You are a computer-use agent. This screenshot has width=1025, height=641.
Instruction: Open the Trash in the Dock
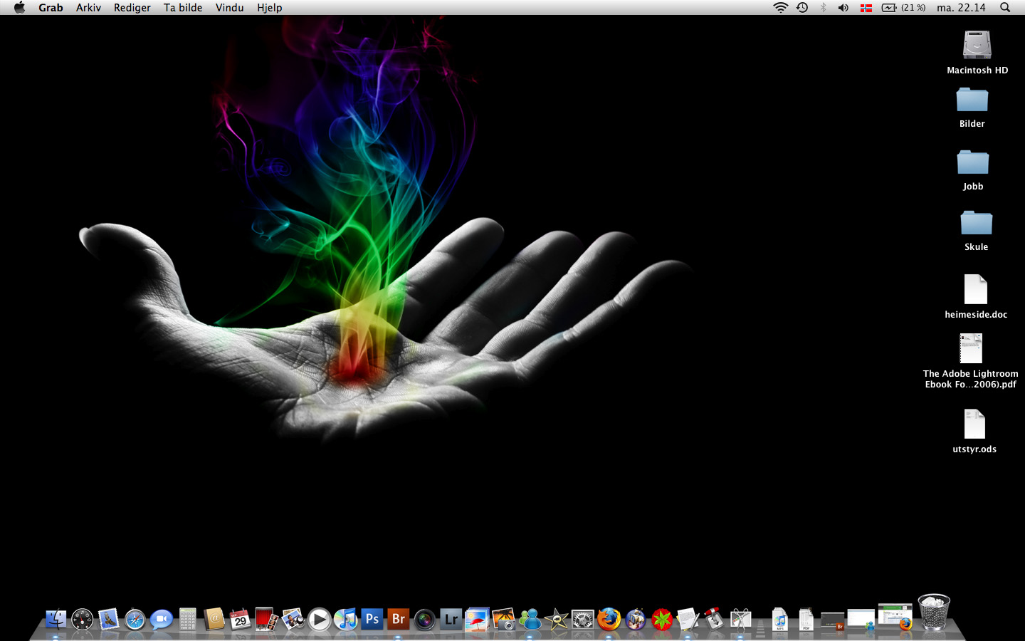click(934, 613)
